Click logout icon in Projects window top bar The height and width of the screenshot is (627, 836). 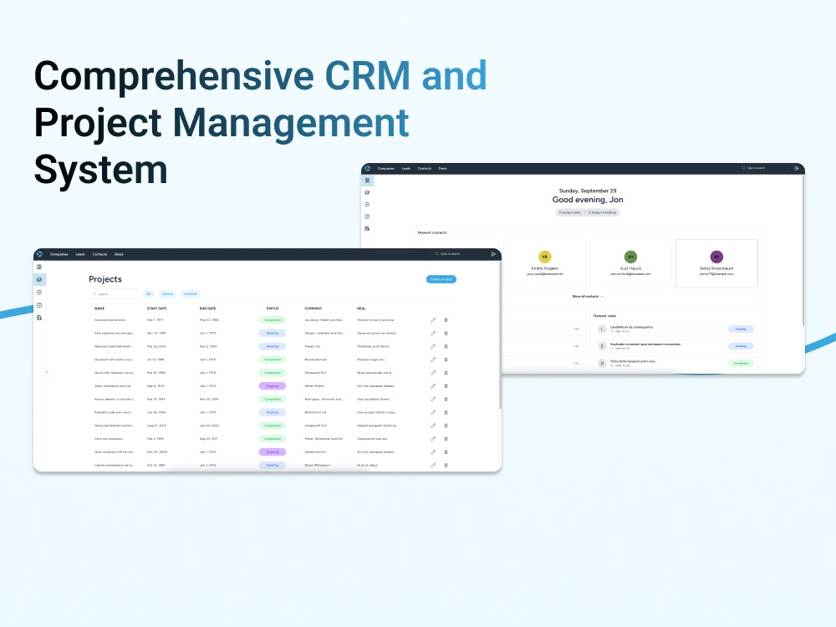pos(493,254)
